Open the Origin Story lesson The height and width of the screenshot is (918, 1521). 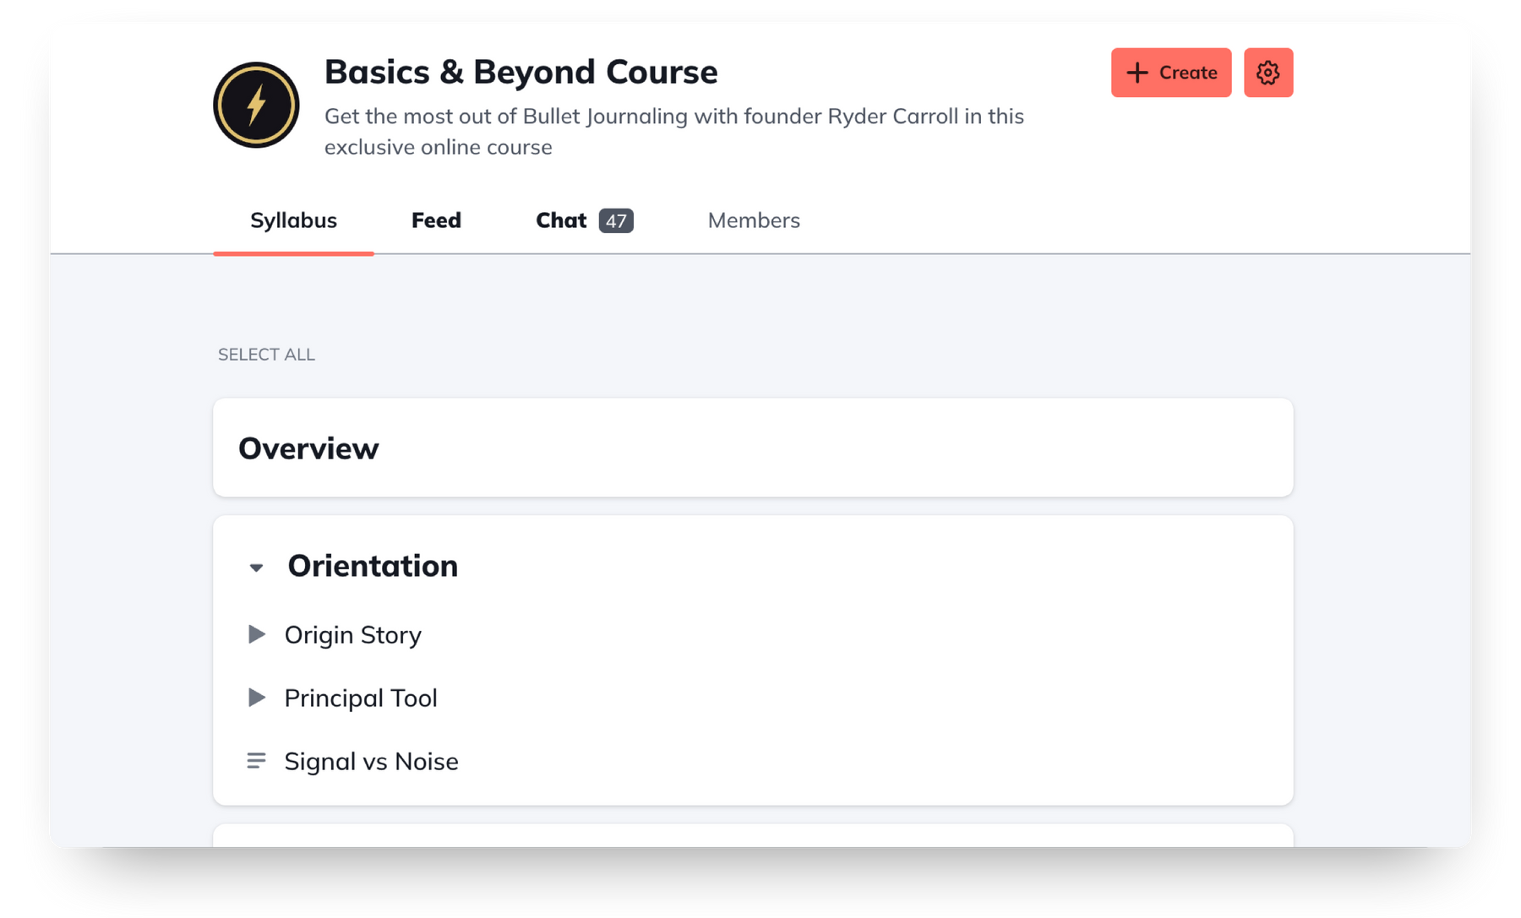(x=352, y=635)
